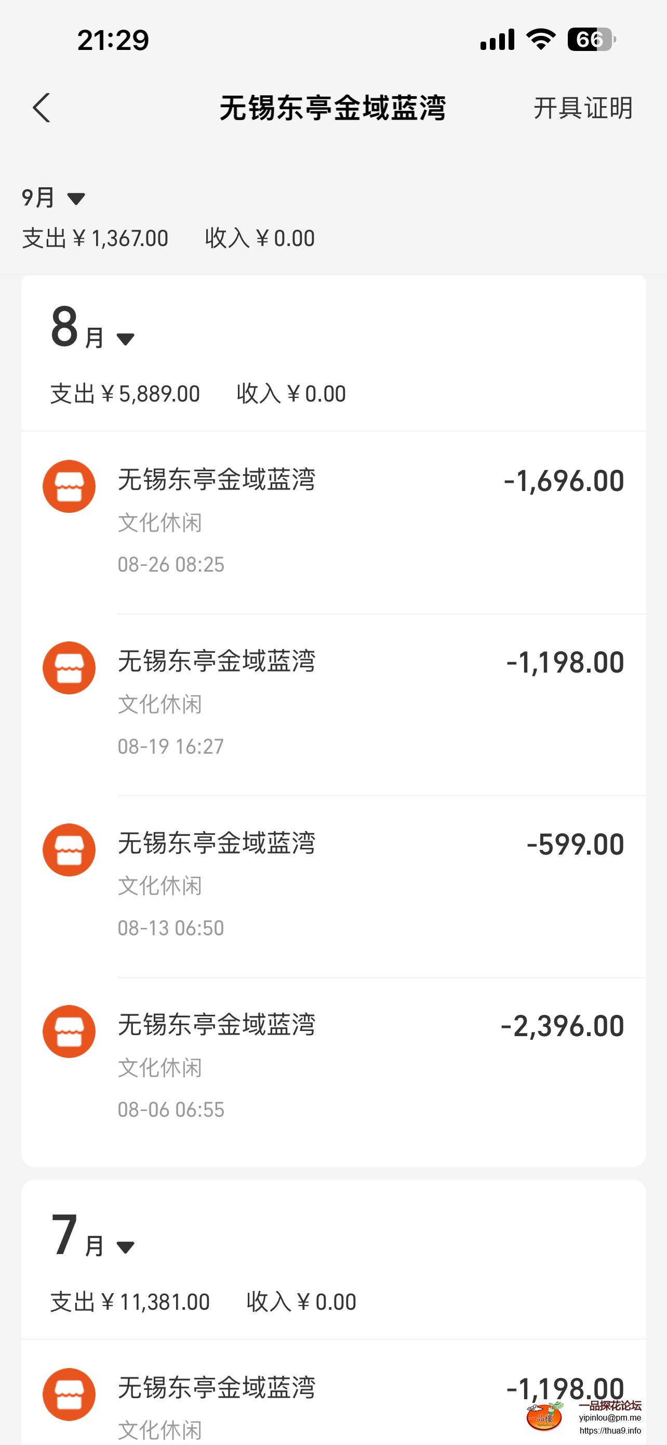667x1445 pixels.
Task: Tap merchant icon for 08-19 16:27 transaction
Action: coord(69,668)
